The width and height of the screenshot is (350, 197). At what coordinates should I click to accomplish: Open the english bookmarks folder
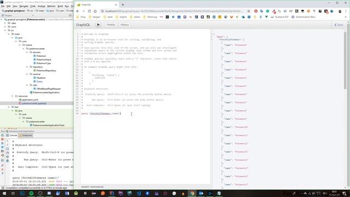point(121,17)
